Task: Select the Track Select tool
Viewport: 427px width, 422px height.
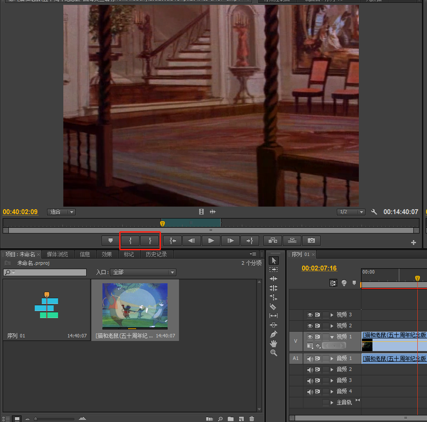Action: 274,270
